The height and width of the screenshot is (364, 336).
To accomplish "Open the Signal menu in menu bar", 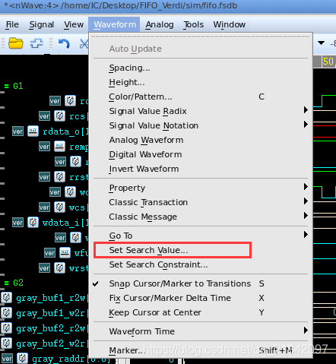I will (x=42, y=24).
